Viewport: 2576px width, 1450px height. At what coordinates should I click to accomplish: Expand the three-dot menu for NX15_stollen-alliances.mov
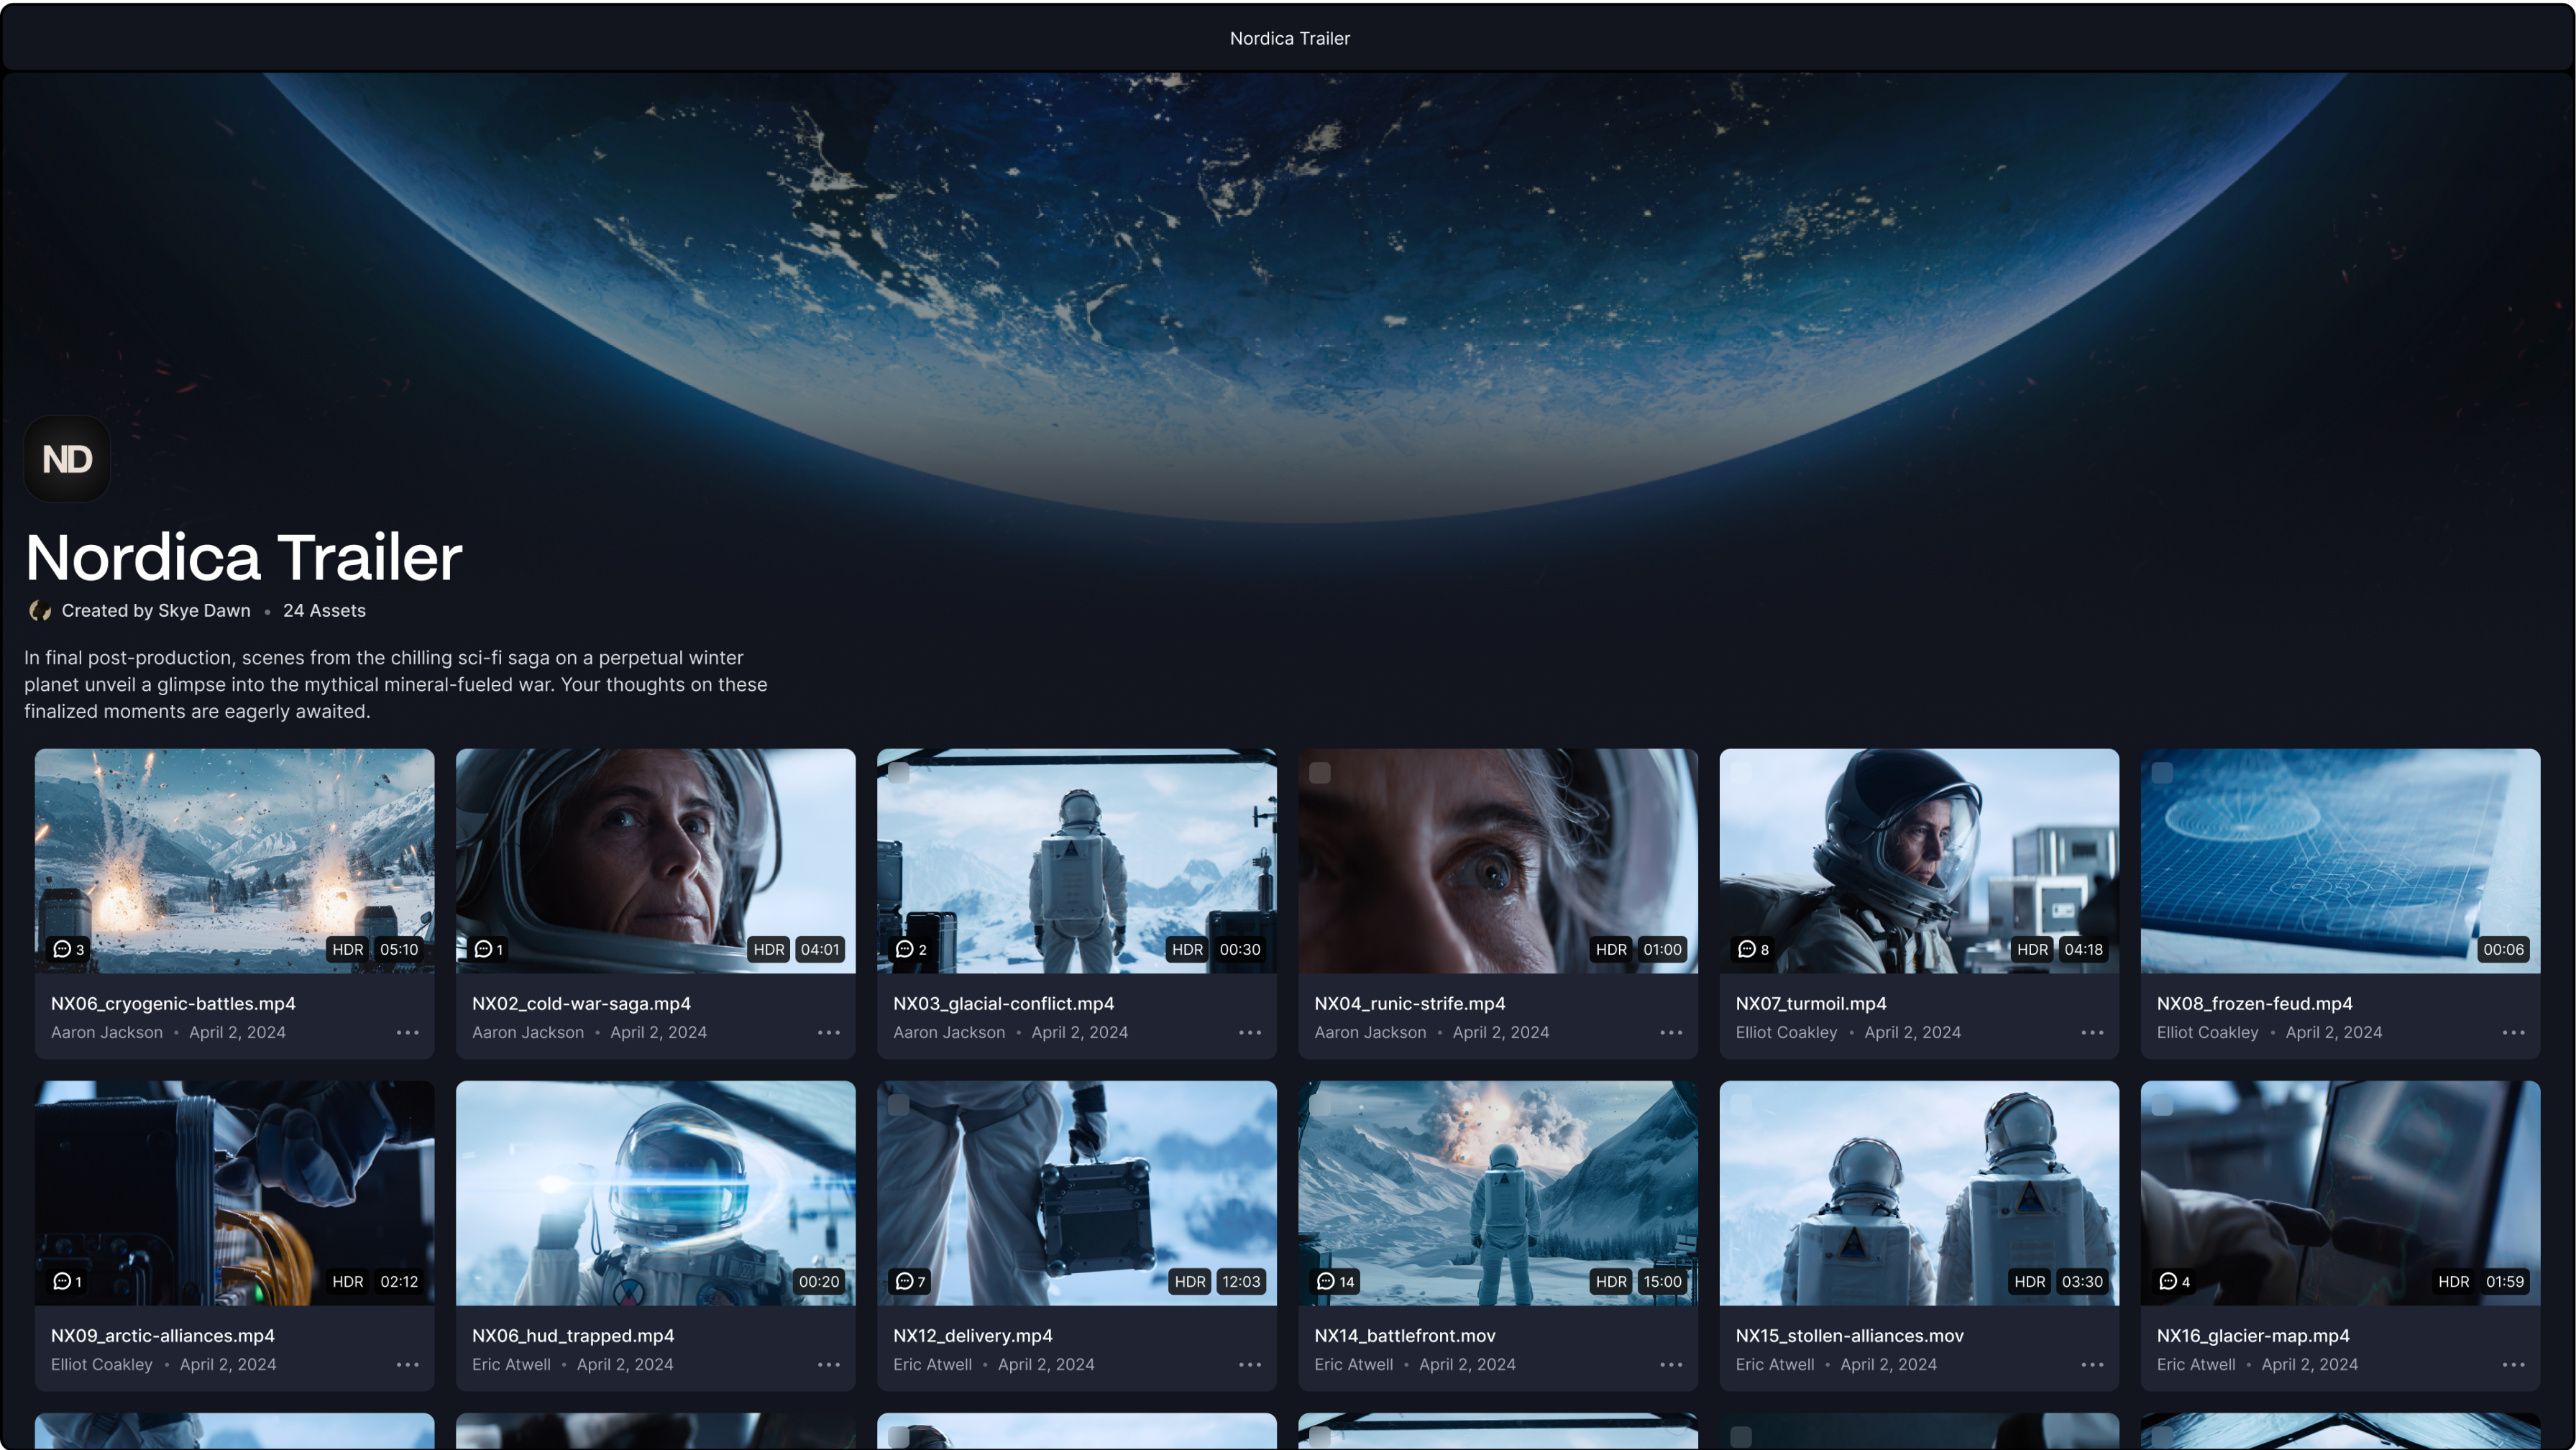click(2092, 1364)
